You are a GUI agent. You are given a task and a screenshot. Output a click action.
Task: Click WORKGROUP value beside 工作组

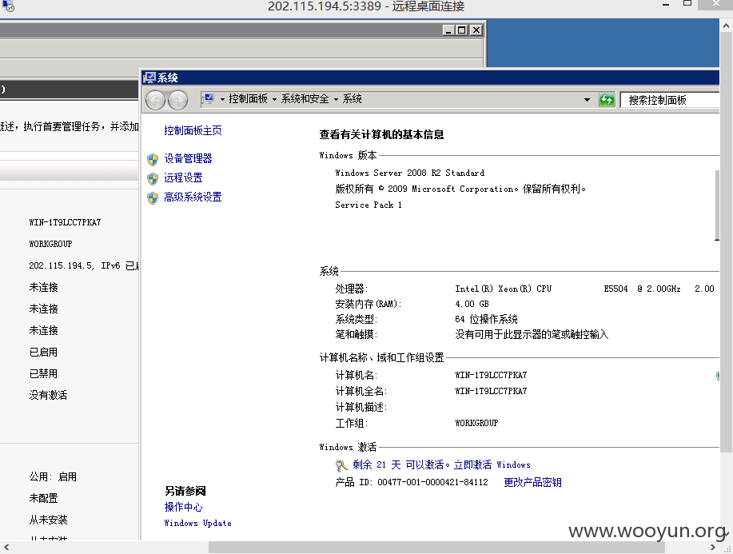click(x=476, y=423)
